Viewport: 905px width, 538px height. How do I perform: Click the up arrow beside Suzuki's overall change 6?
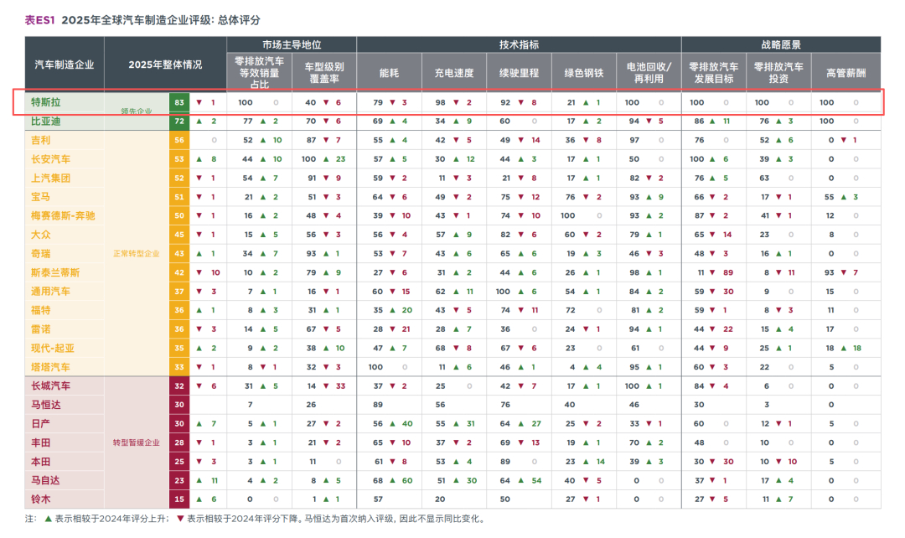[x=199, y=499]
